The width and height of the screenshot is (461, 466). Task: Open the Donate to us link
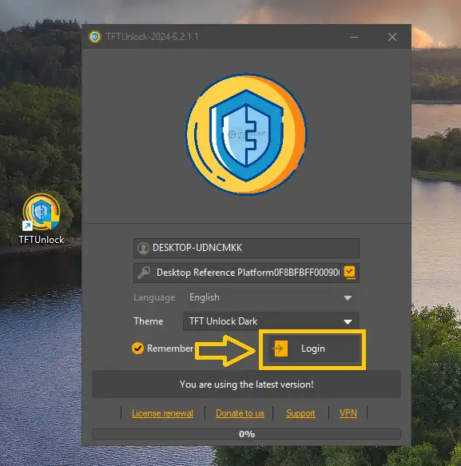[240, 413]
